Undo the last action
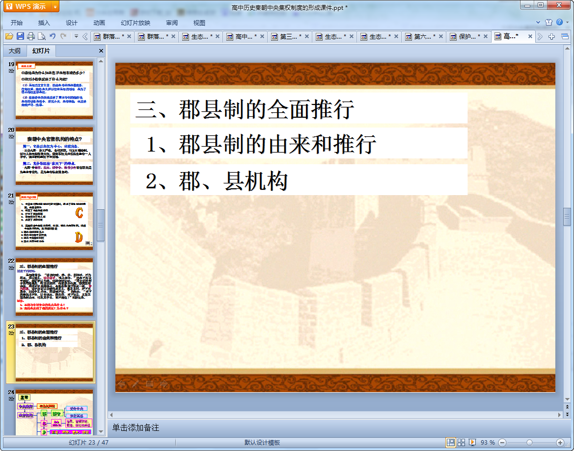This screenshot has height=451, width=574. coord(53,36)
